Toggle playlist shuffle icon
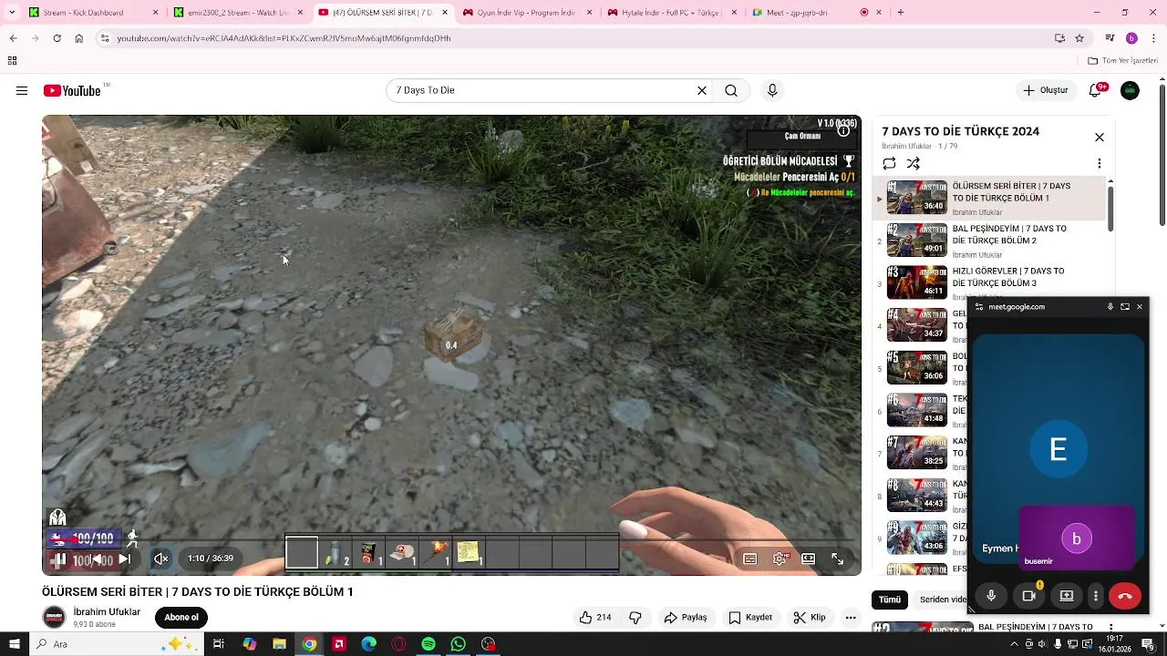This screenshot has height=656, width=1167. [x=914, y=163]
